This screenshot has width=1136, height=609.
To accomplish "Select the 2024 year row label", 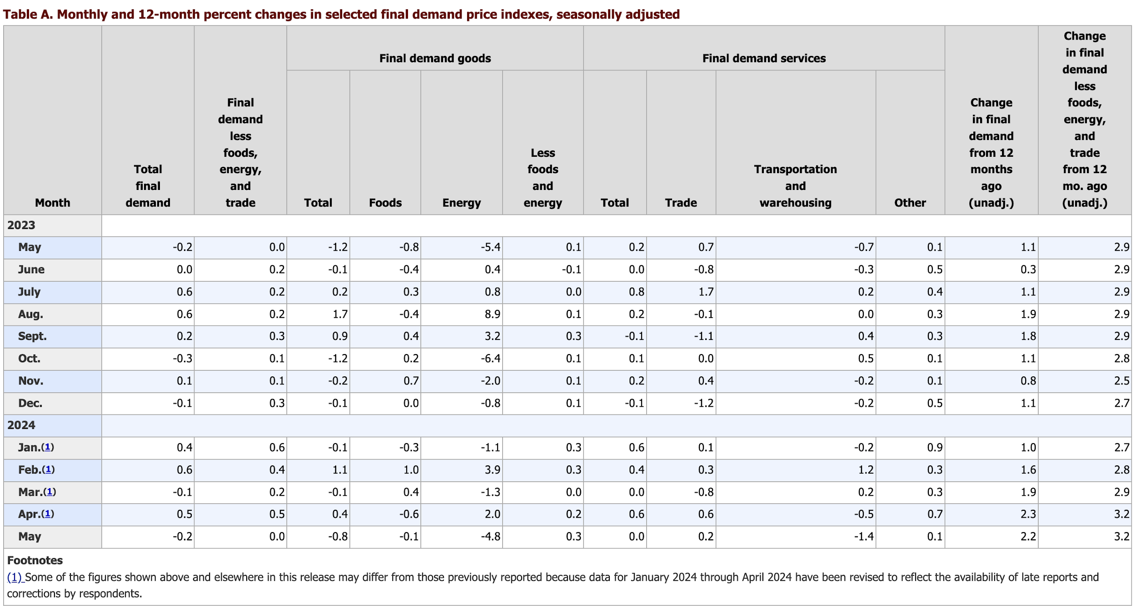I will 21,425.
